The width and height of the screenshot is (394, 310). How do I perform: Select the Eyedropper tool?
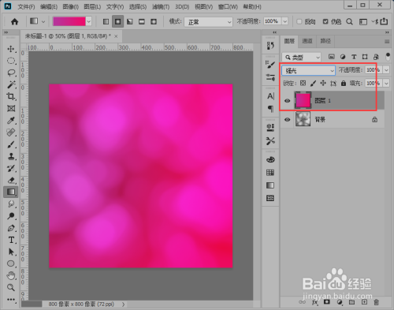[x=11, y=121]
